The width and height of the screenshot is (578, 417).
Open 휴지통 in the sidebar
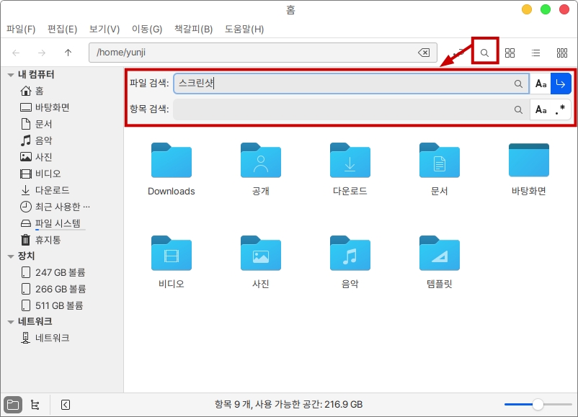click(x=48, y=240)
